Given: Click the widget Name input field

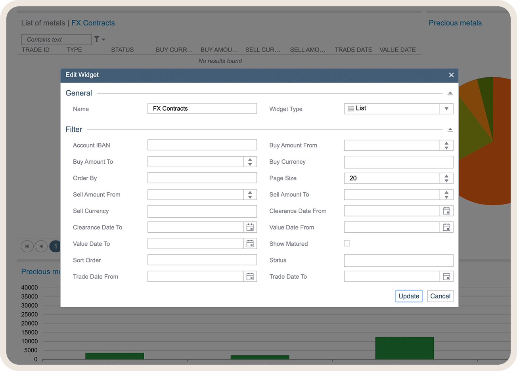Looking at the screenshot, I should tap(202, 109).
